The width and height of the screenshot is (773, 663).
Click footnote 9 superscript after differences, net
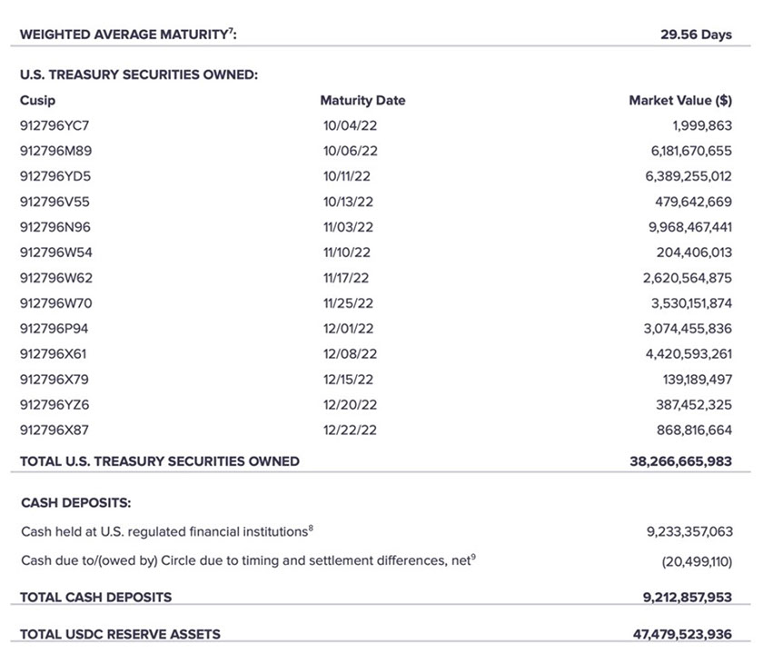pos(473,557)
